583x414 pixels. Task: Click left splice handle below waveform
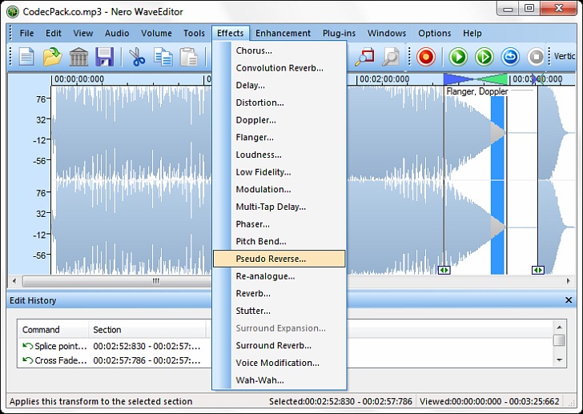pyautogui.click(x=444, y=270)
